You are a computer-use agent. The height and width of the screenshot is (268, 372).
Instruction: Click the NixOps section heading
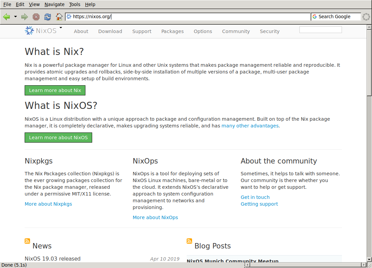(x=145, y=161)
